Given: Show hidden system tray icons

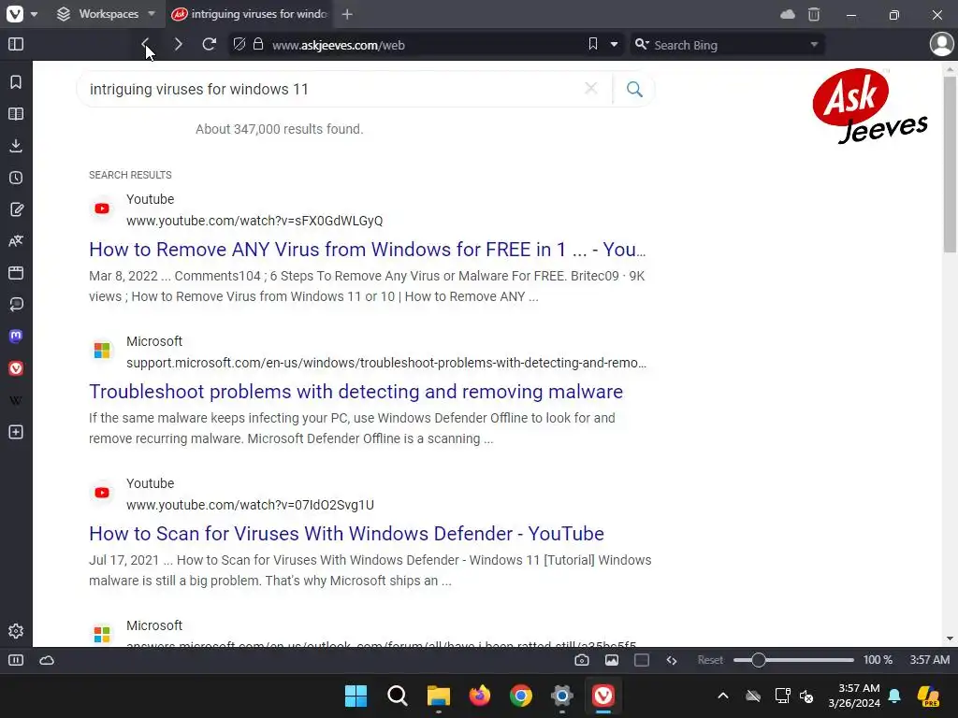Looking at the screenshot, I should [x=723, y=696].
